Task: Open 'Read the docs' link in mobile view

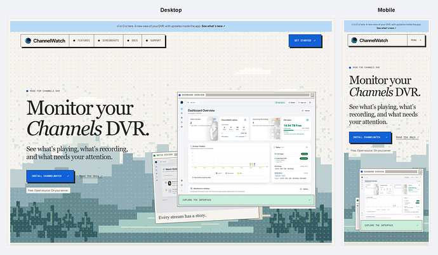Action: (408, 137)
